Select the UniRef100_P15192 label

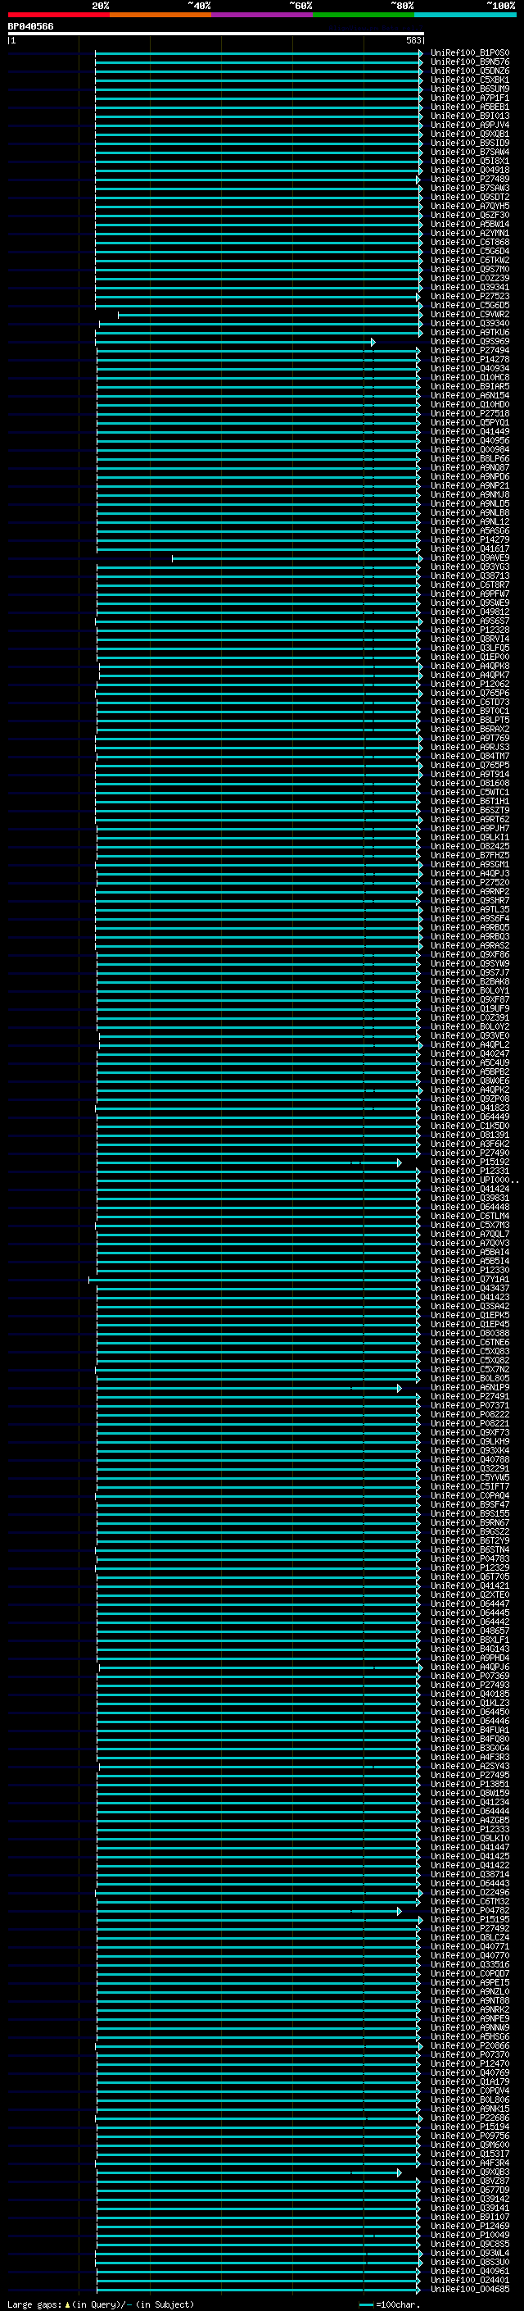point(469,1162)
